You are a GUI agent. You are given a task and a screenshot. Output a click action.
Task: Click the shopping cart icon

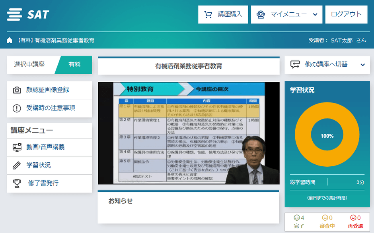(x=208, y=15)
